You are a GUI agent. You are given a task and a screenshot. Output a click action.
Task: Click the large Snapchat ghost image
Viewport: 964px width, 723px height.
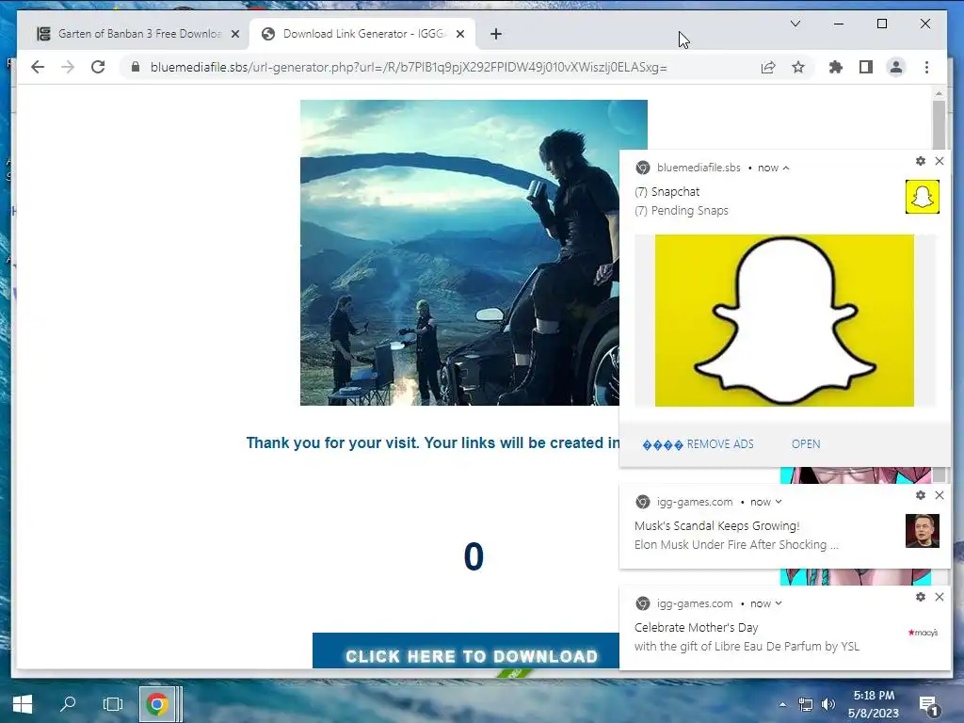pos(784,320)
